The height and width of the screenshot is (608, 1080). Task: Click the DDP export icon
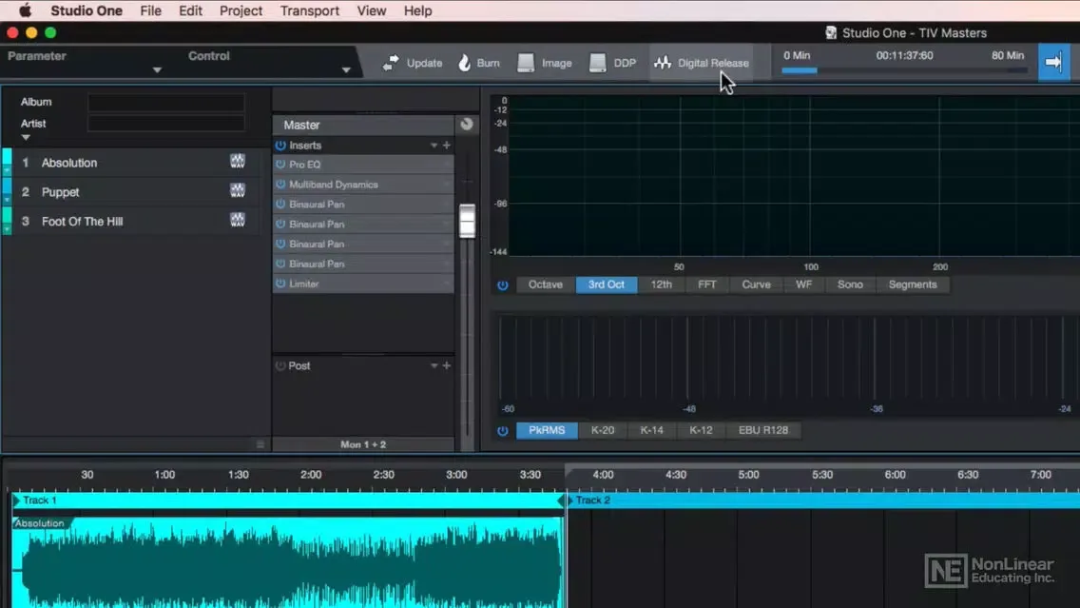tap(597, 63)
